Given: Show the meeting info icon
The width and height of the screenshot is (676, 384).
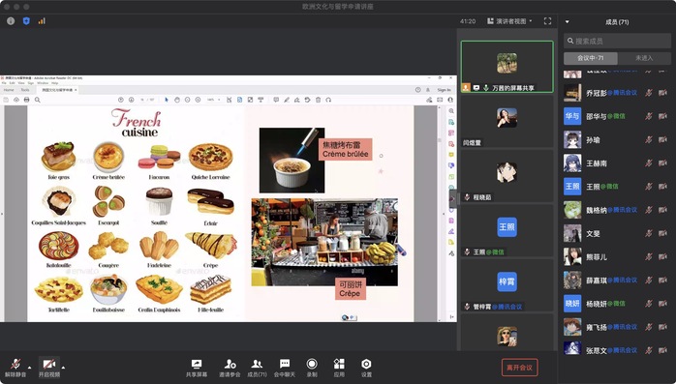Looking at the screenshot, I should 11,20.
